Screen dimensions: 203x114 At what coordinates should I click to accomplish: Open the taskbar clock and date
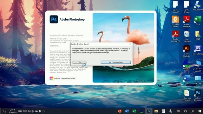click(13, 111)
